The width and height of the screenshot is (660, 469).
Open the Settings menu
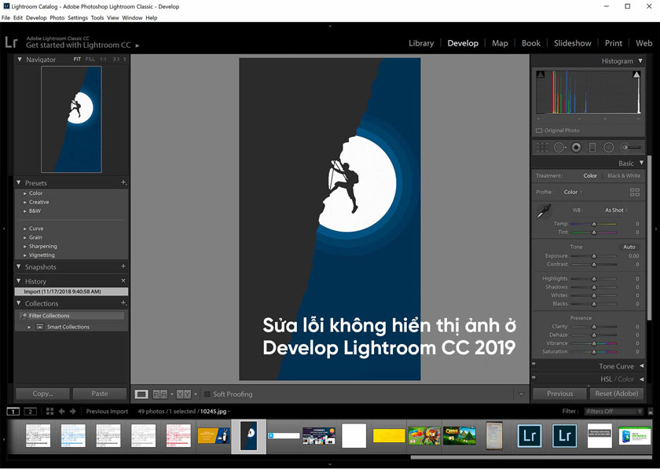coord(78,18)
